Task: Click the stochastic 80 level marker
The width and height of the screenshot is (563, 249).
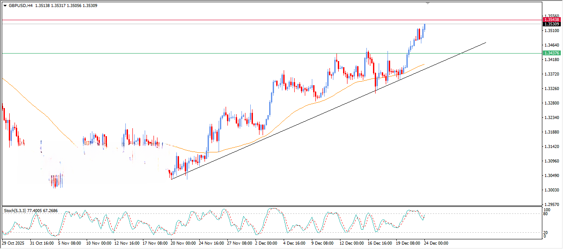Action: tap(545, 214)
